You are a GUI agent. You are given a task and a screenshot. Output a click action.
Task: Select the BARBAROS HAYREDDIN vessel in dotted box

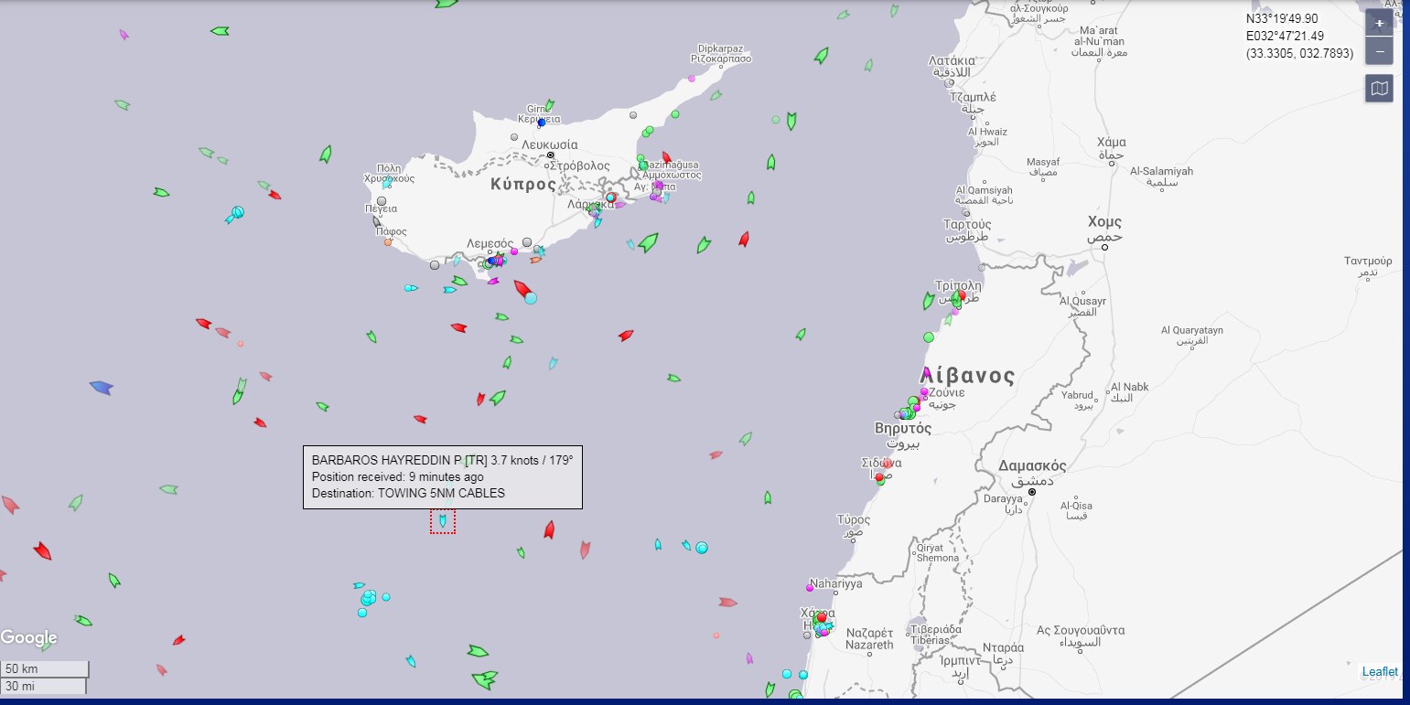(x=443, y=521)
